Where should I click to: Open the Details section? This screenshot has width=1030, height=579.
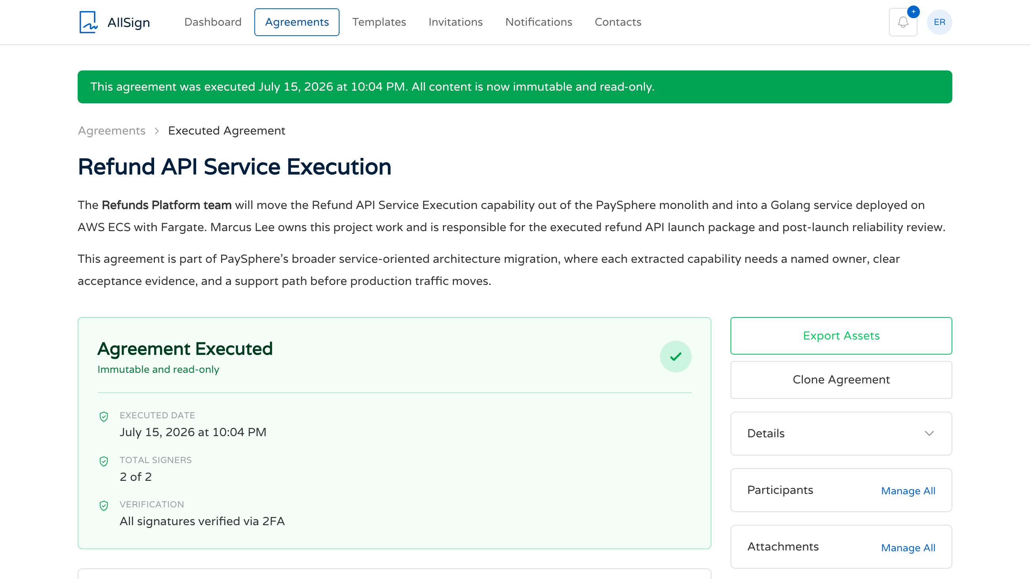(x=841, y=433)
